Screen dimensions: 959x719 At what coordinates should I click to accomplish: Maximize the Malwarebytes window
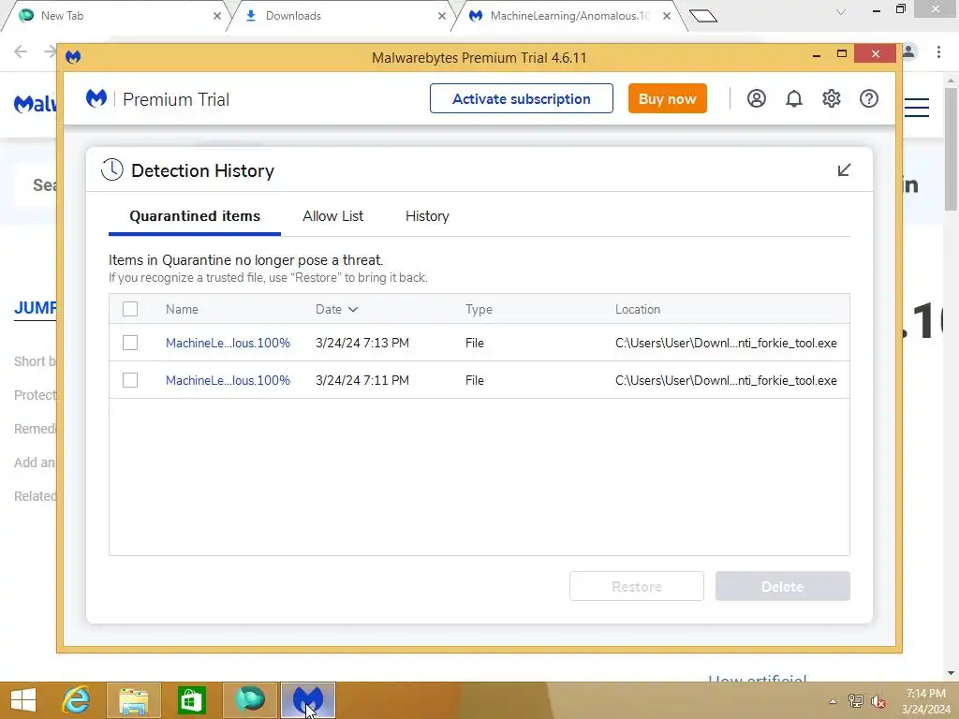842,53
